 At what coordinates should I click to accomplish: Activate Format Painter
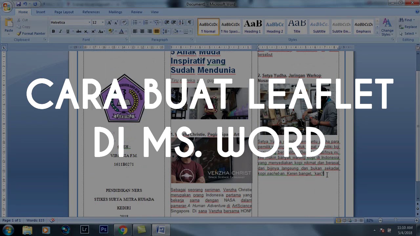pyautogui.click(x=31, y=33)
